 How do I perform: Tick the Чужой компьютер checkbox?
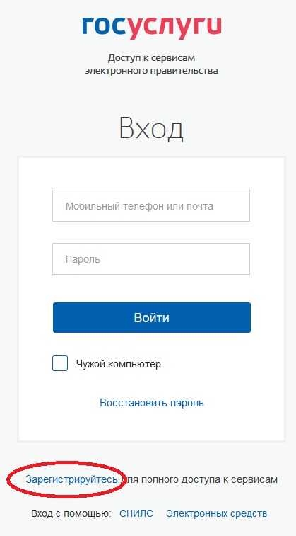click(x=60, y=363)
